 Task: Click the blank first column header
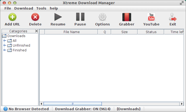pos(42,32)
